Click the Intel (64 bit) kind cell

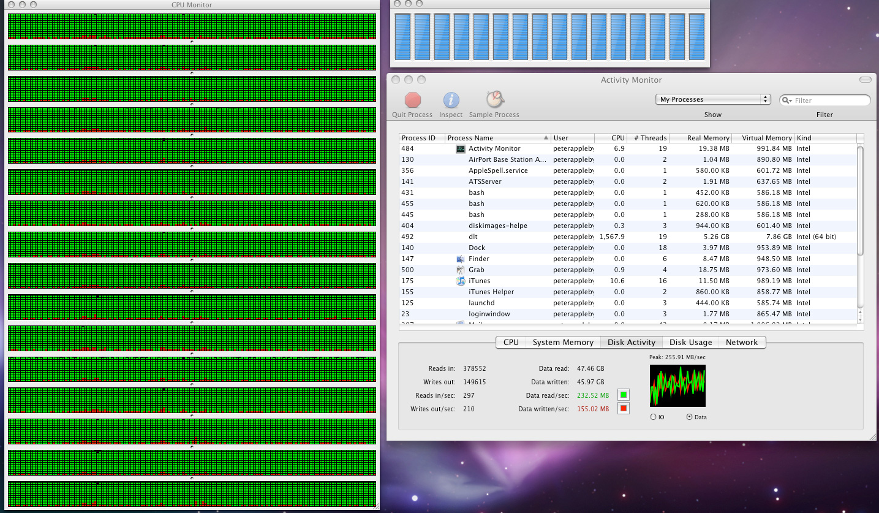(816, 237)
